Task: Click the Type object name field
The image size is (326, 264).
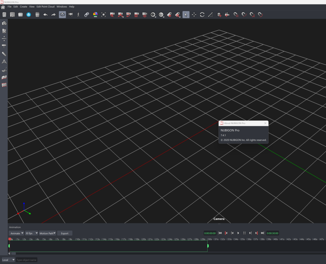Action: tap(27, 260)
